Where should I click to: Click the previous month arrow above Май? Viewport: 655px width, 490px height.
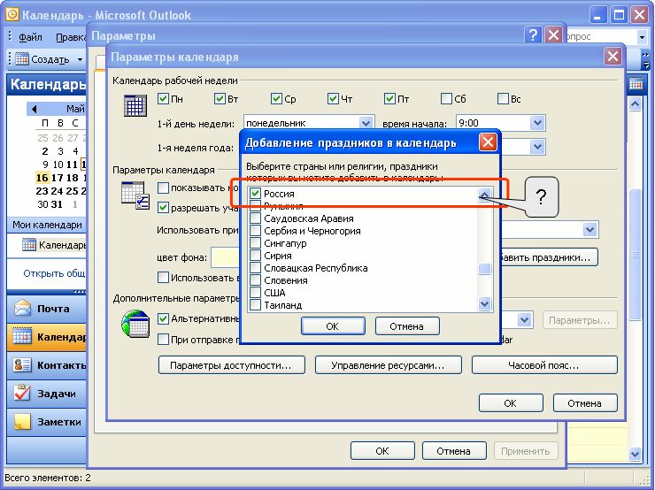pos(34,109)
